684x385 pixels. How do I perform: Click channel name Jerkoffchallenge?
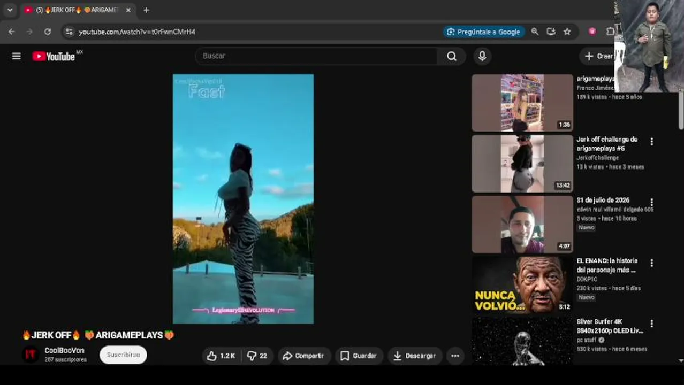point(597,158)
